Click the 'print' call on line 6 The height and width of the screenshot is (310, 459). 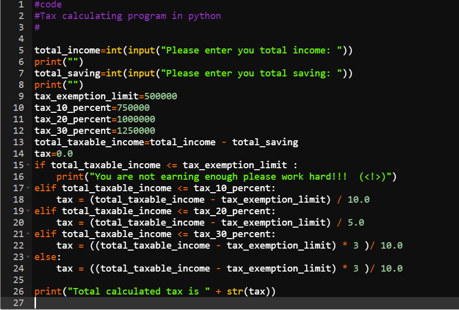click(48, 62)
